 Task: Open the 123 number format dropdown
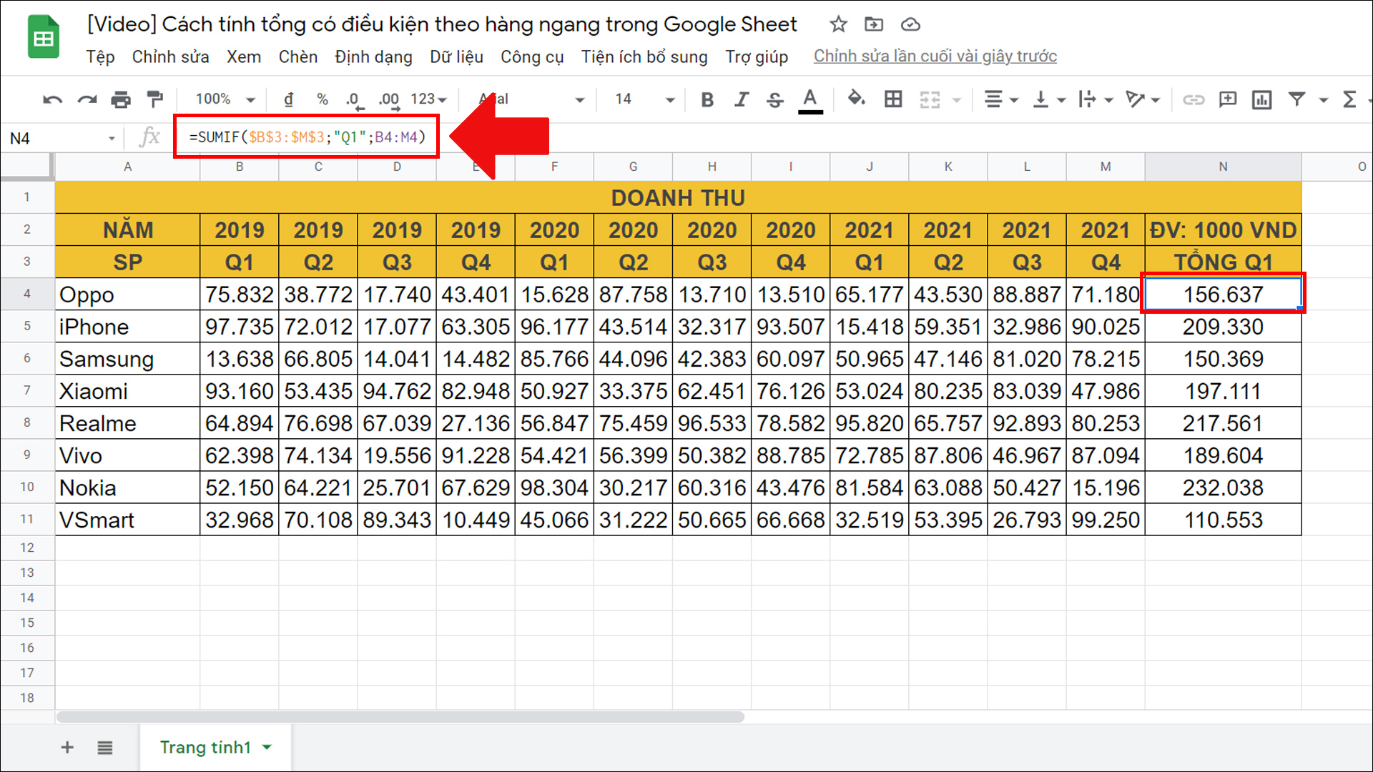428,99
